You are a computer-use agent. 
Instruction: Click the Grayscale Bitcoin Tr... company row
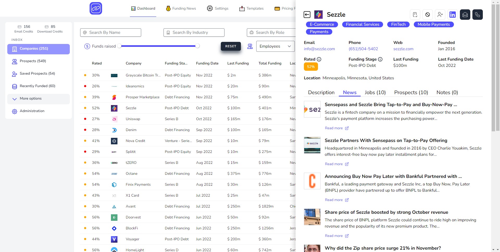tap(188, 75)
